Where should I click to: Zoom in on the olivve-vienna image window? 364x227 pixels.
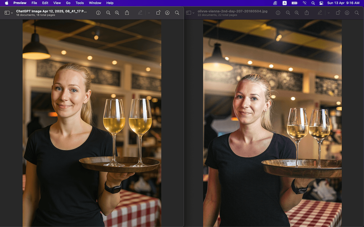[297, 13]
